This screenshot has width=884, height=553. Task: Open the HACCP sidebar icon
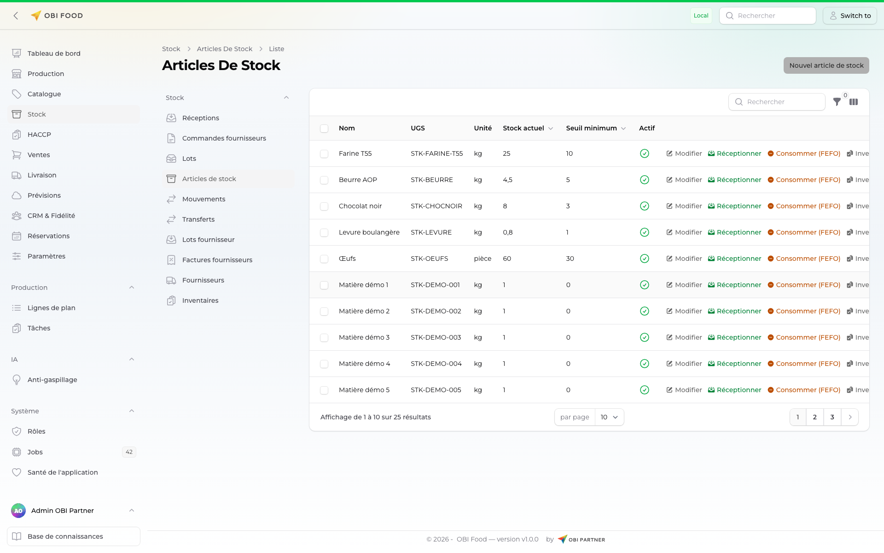(17, 135)
